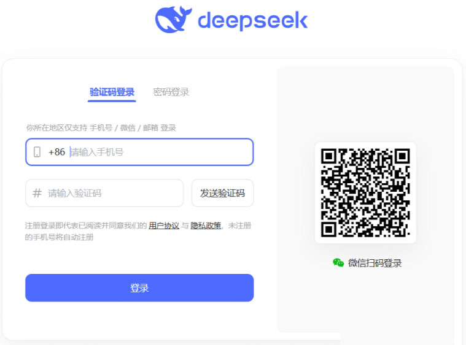Click the 邮箱 word in the region hint

point(150,128)
